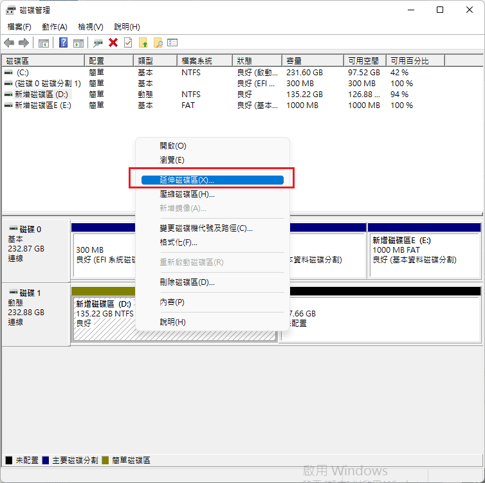Click the Back arrow toolbar icon
485x483 pixels.
pos(9,42)
